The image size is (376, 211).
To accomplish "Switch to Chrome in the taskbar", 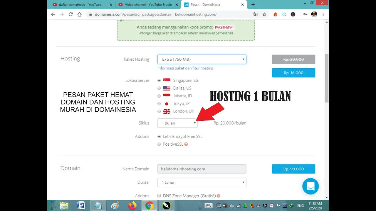I will click(x=149, y=205).
